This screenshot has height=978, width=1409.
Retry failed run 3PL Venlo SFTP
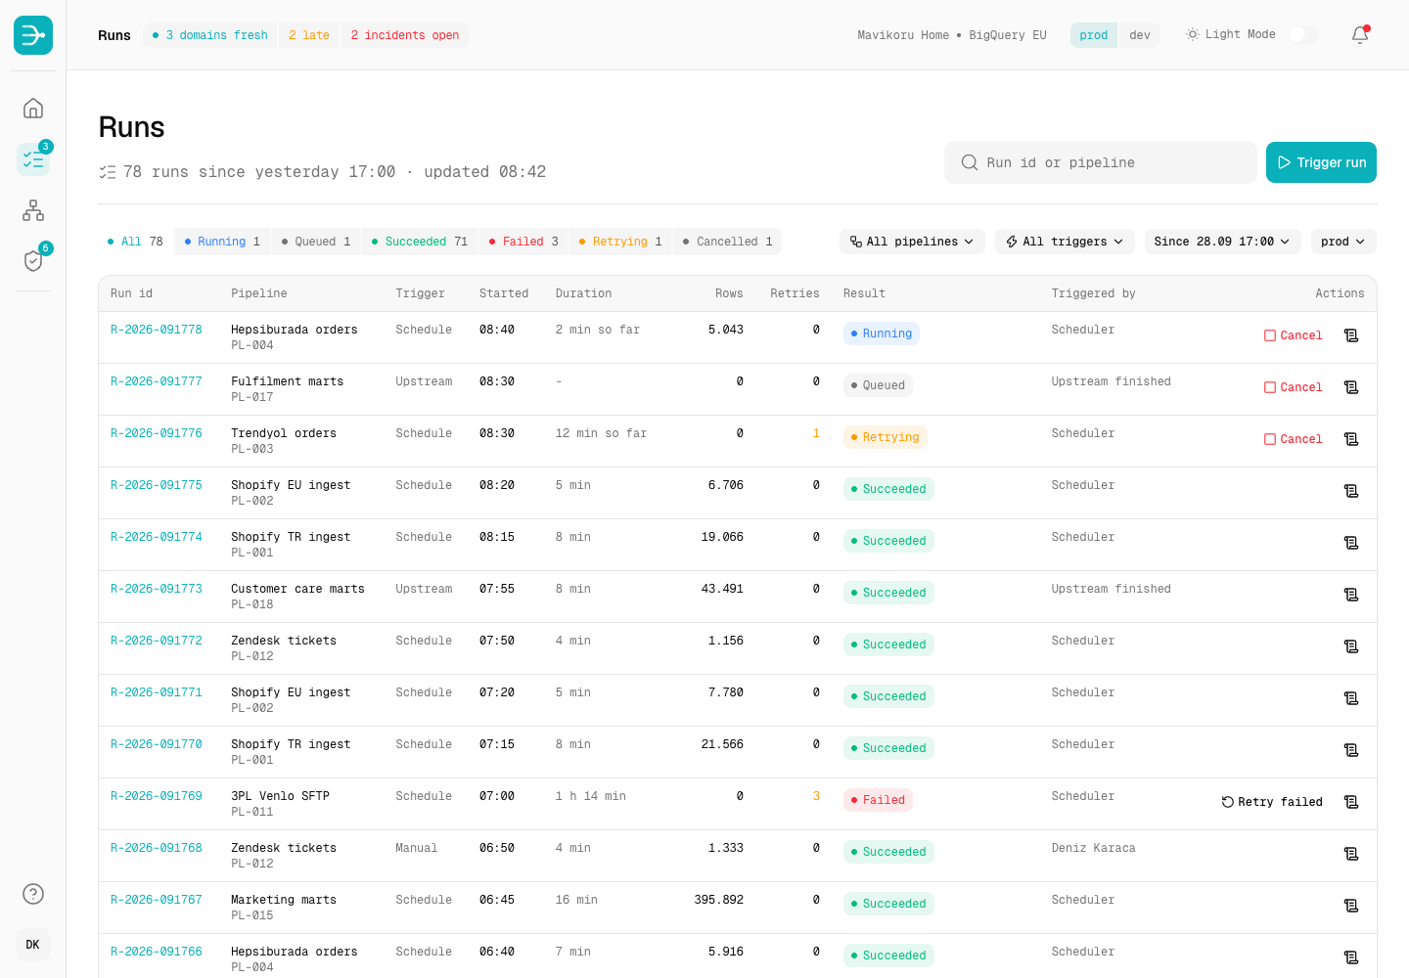(x=1272, y=802)
